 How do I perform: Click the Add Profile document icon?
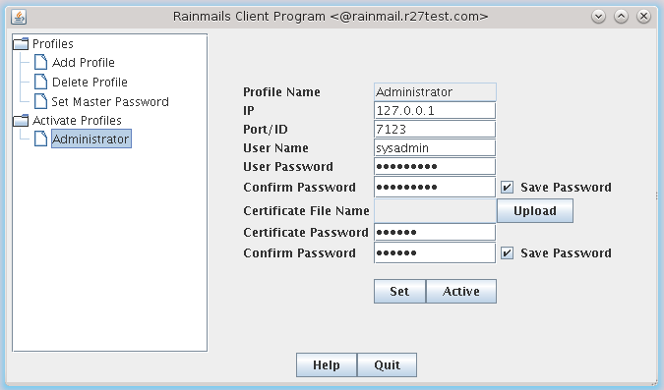40,62
